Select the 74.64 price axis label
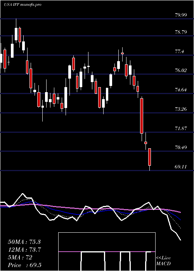The width and height of the screenshot is (194, 271). [181, 90]
